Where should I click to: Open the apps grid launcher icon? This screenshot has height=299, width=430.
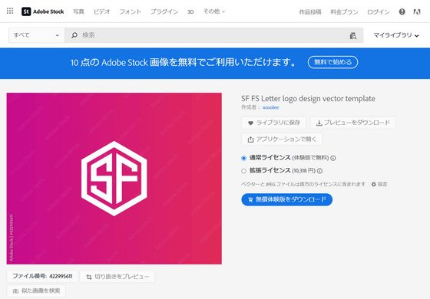[10, 11]
